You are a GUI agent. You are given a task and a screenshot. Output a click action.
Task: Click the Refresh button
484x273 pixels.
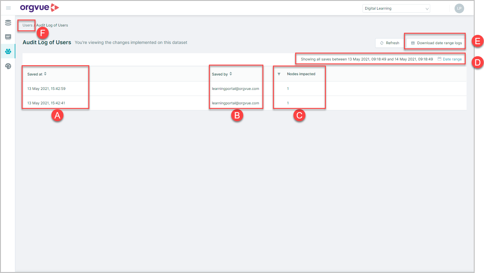click(390, 43)
